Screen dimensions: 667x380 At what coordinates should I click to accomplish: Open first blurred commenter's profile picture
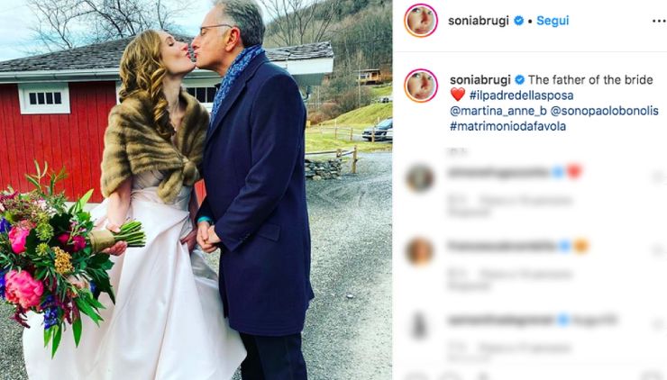pos(420,177)
